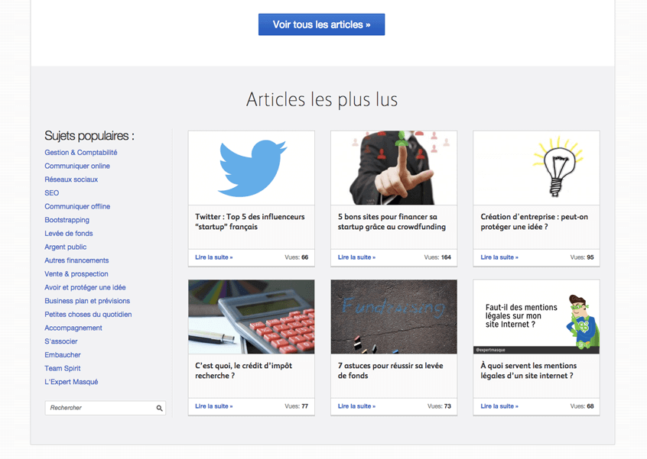
Task: Click the 'Sujets populaires :' heading
Action: coord(89,135)
